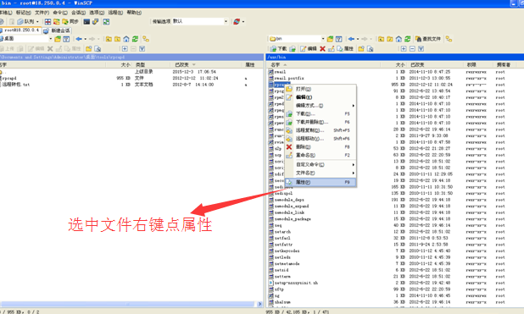Click the synchronize browsing icon

[106, 22]
